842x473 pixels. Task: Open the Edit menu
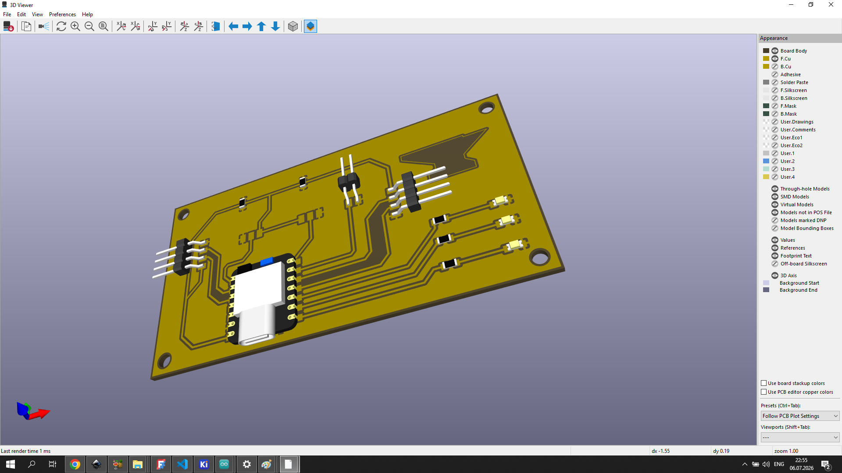21,14
